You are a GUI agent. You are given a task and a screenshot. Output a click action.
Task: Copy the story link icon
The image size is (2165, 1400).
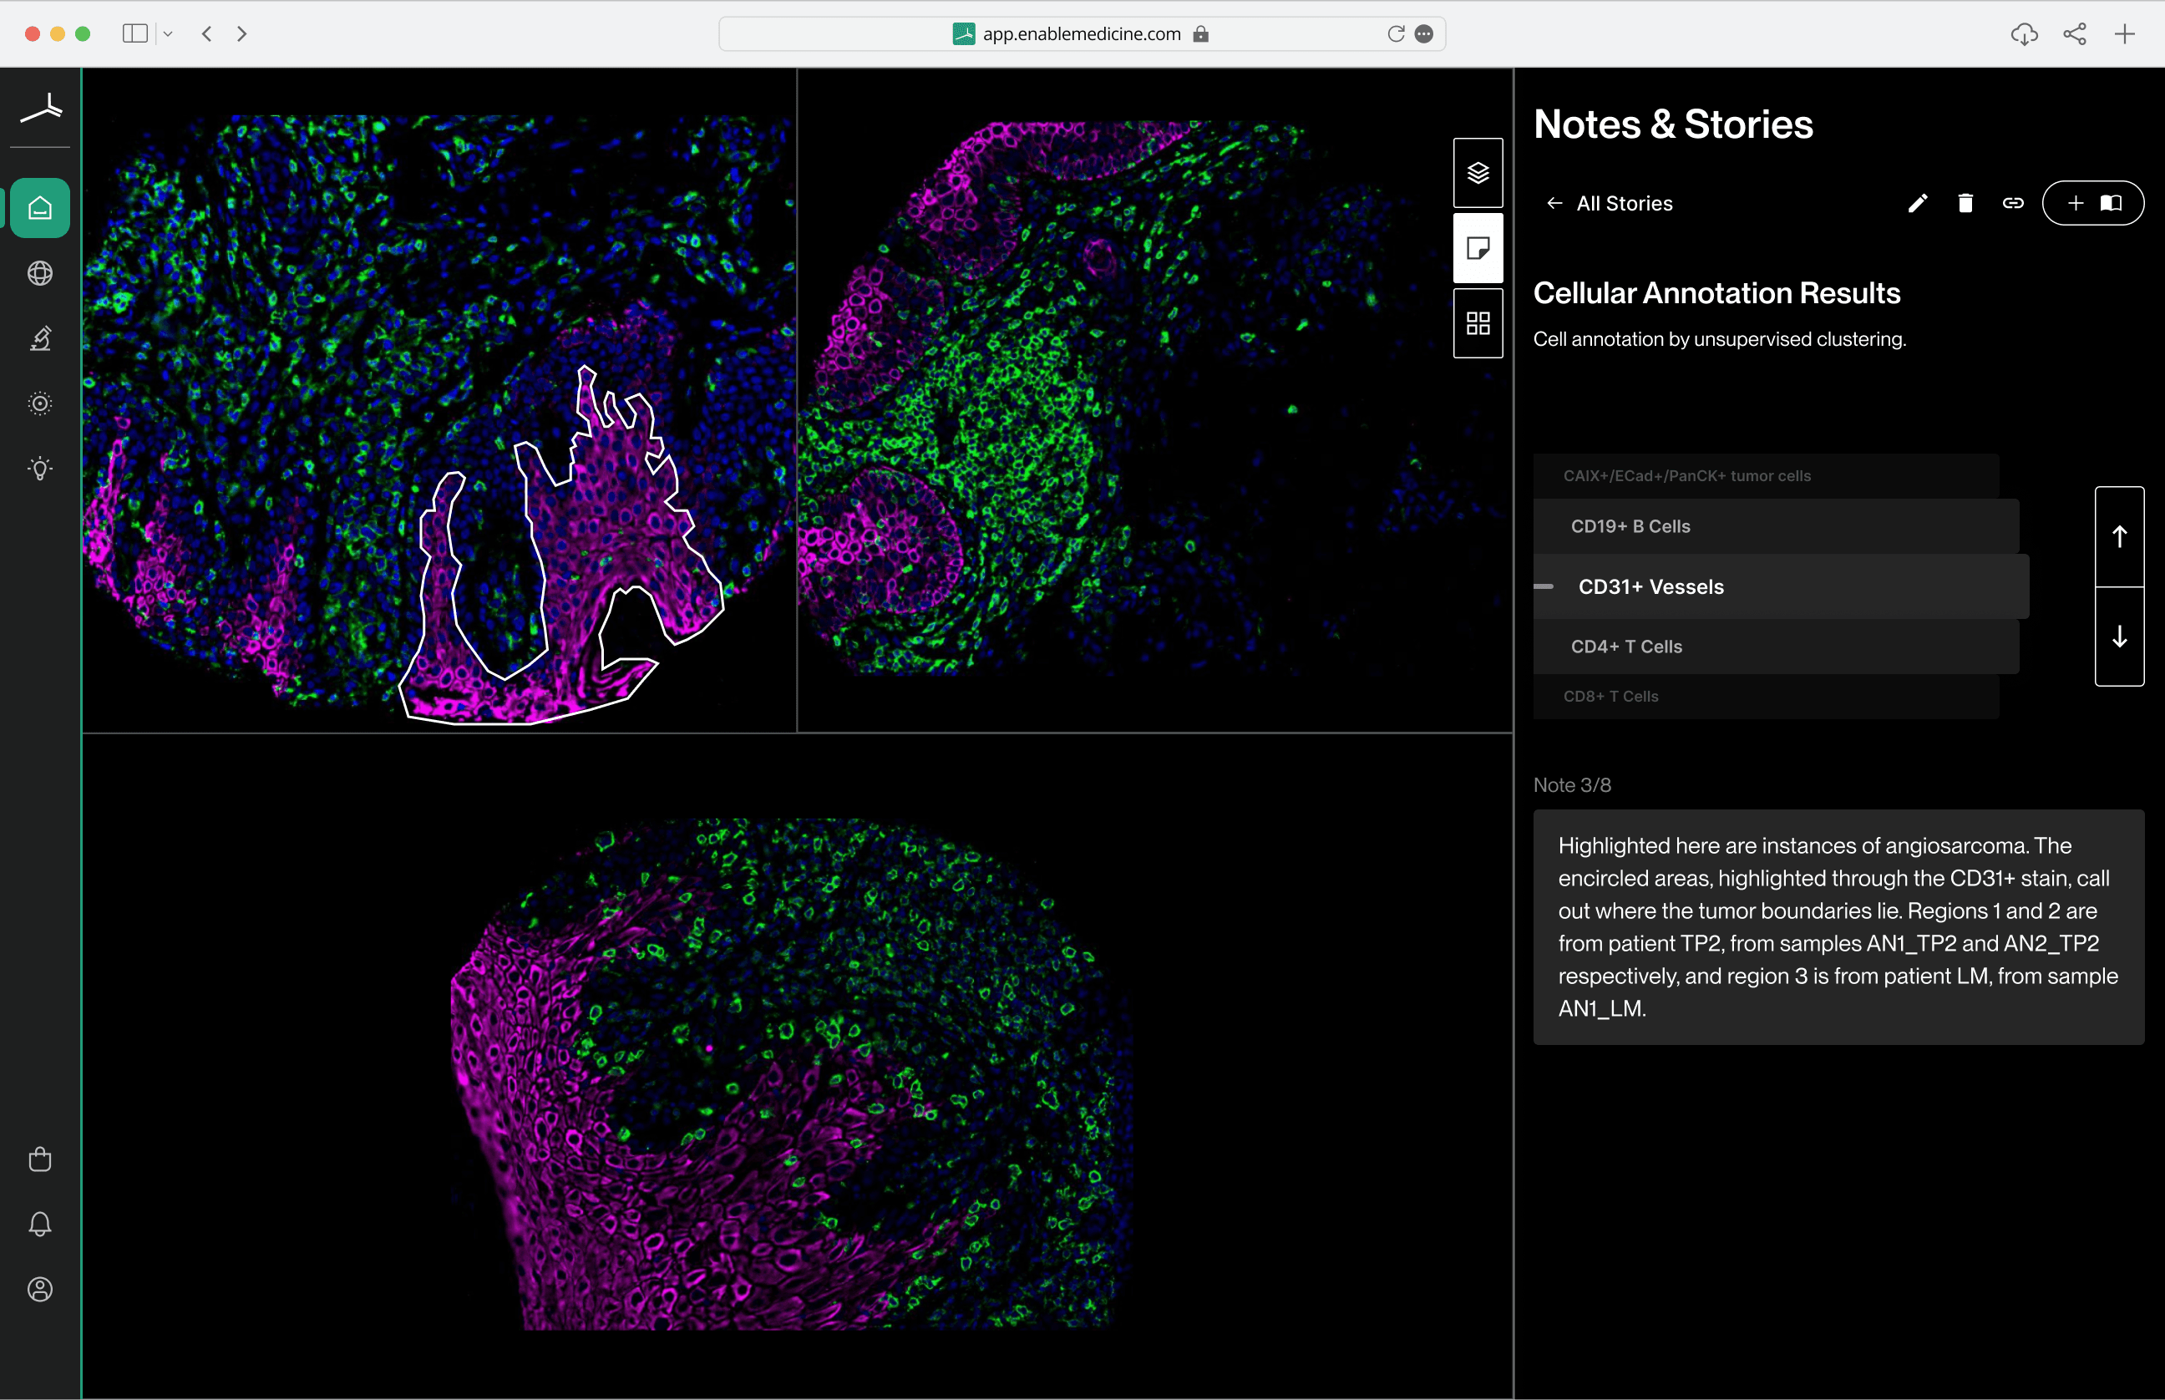2013,203
